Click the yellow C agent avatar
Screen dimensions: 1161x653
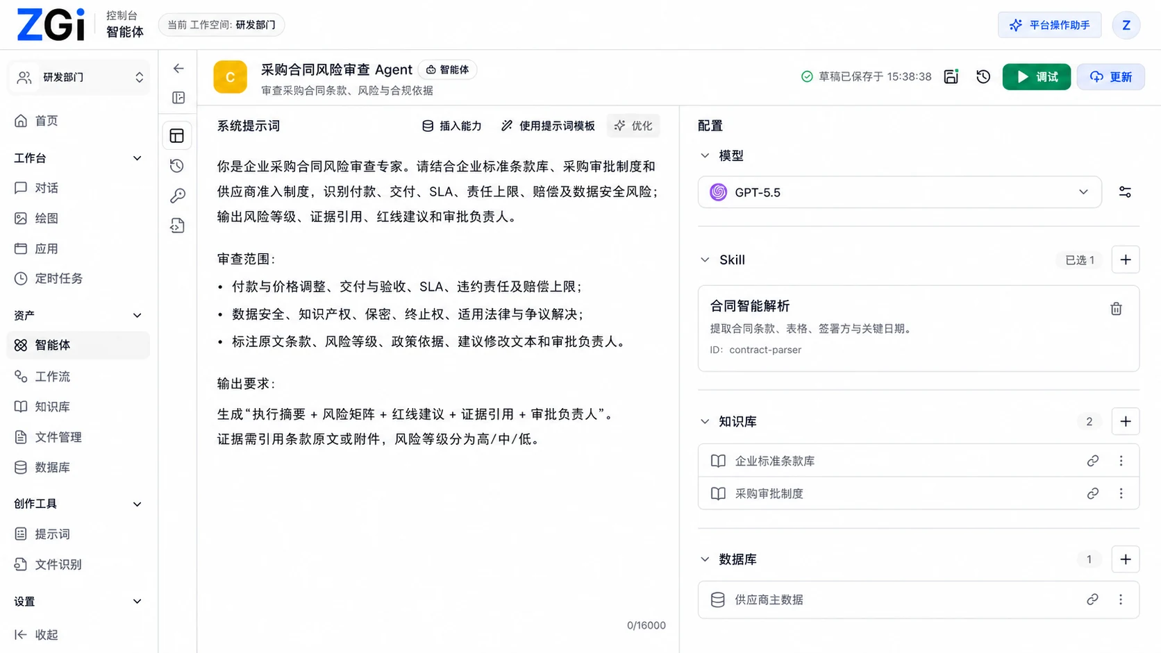pyautogui.click(x=230, y=76)
